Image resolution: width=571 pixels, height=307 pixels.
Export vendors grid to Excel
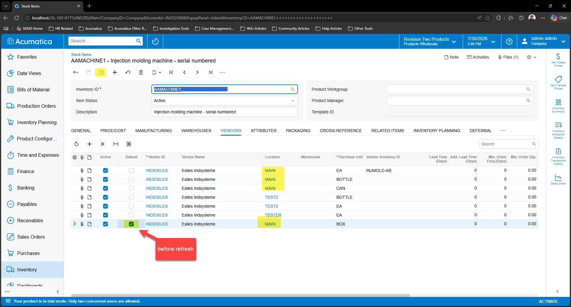point(129,144)
